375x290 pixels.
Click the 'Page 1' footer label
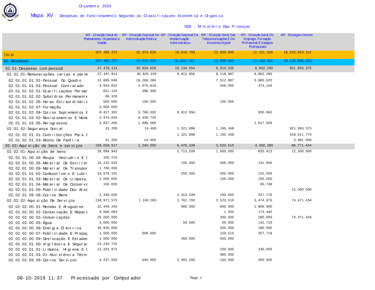[196, 278]
